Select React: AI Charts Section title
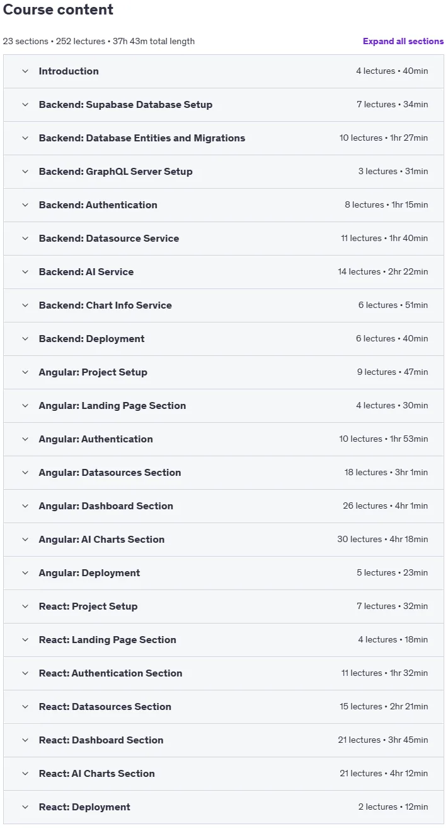 coord(97,774)
